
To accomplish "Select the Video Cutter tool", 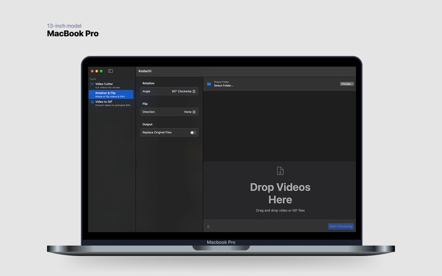I will [x=111, y=86].
